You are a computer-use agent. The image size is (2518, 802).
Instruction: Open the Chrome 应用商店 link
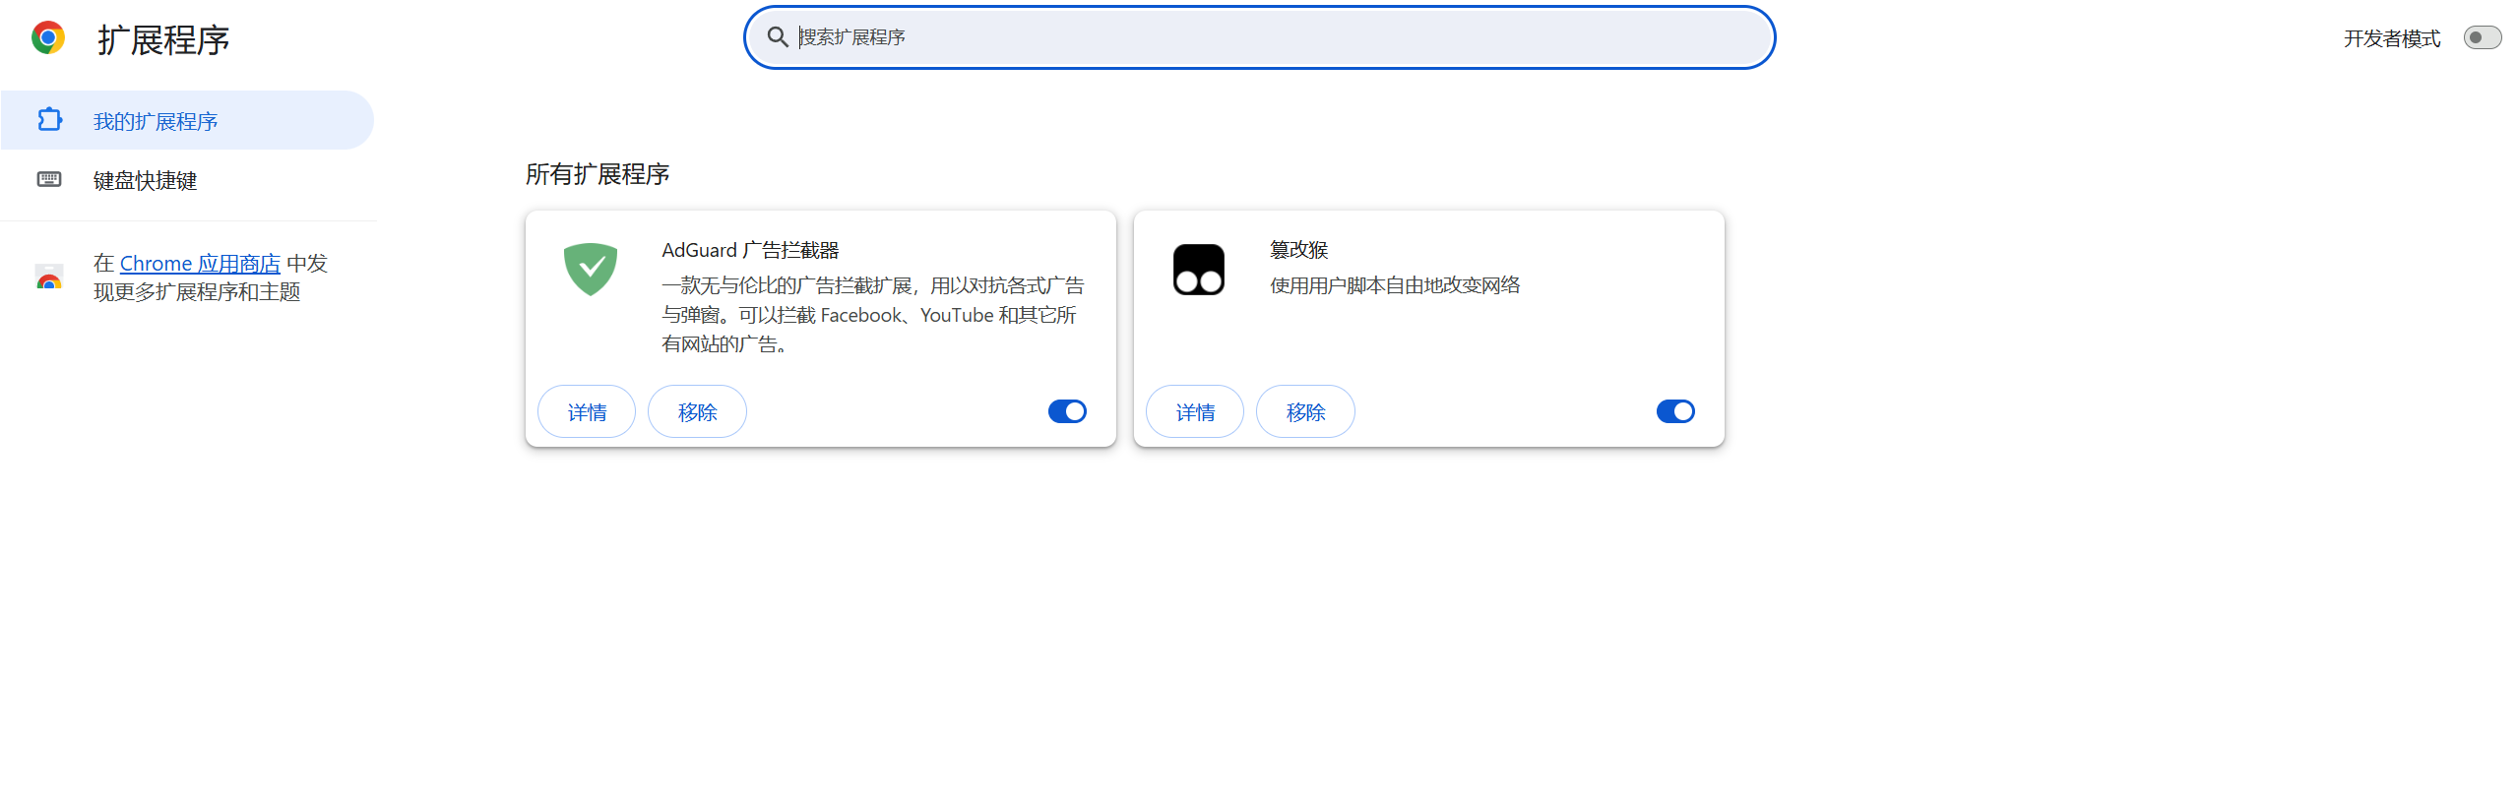pyautogui.click(x=200, y=264)
